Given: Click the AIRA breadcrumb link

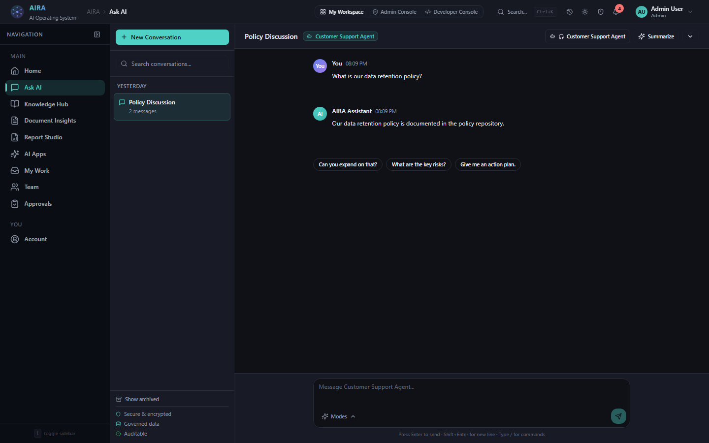Looking at the screenshot, I should [93, 12].
